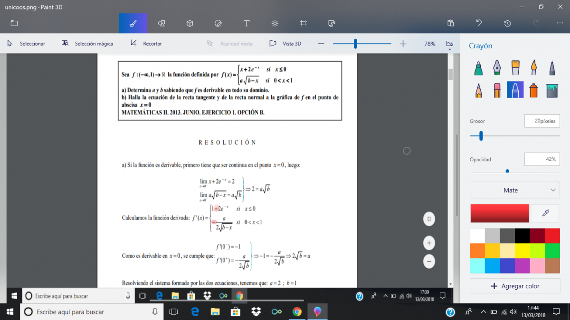This screenshot has height=320, width=570.
Task: Choose the Pixel pen
Action: (x=552, y=68)
